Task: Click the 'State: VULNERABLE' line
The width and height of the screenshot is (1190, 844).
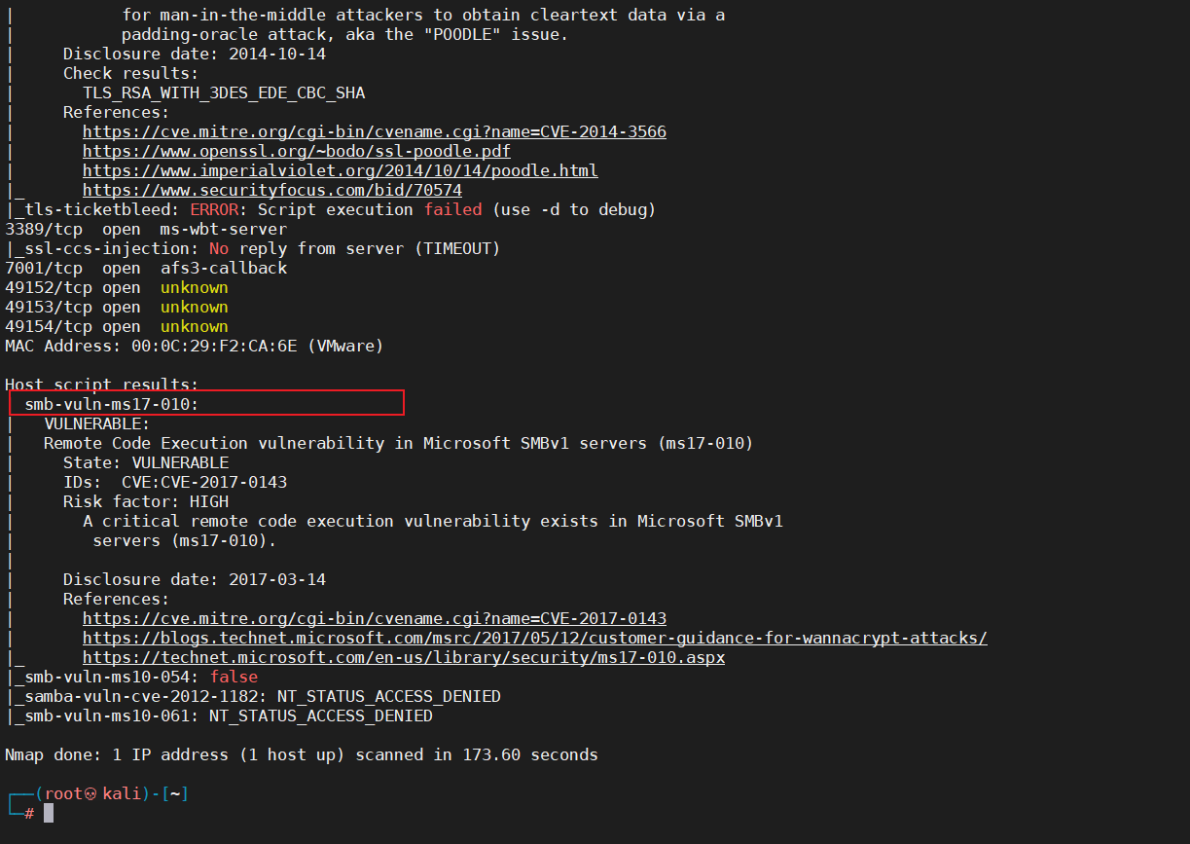Action: pos(146,462)
